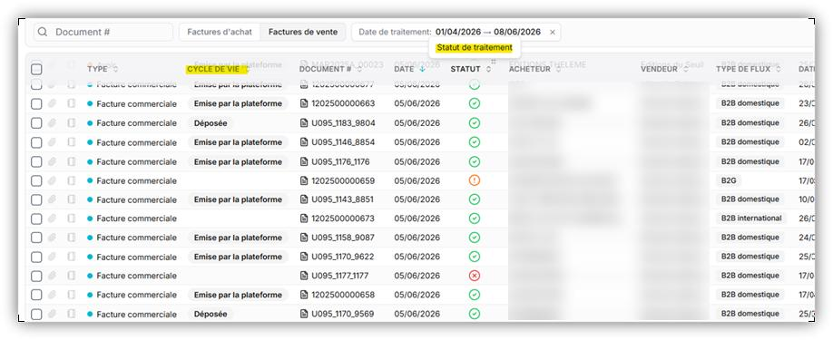Click the page preview icon in row U095_1146_8854
833x340 pixels.
[71, 142]
